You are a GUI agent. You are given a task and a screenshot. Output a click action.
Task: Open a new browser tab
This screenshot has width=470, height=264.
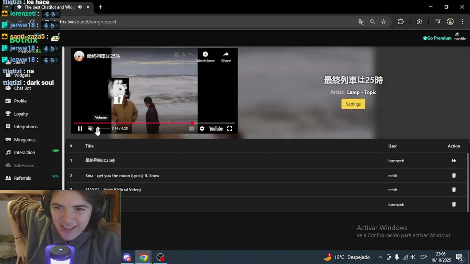(100, 7)
